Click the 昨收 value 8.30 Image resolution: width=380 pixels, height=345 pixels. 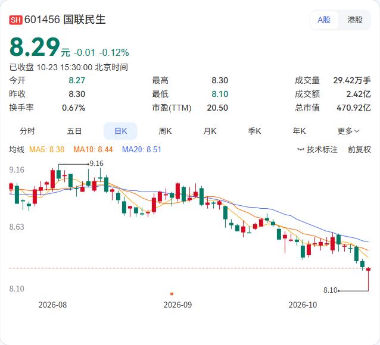point(77,94)
